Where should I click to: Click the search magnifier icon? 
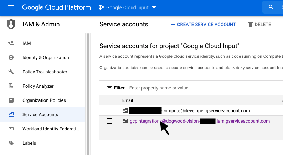pos(271,7)
